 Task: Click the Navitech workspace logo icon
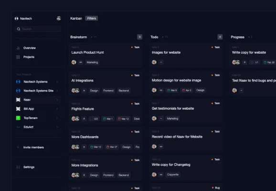click(16, 19)
